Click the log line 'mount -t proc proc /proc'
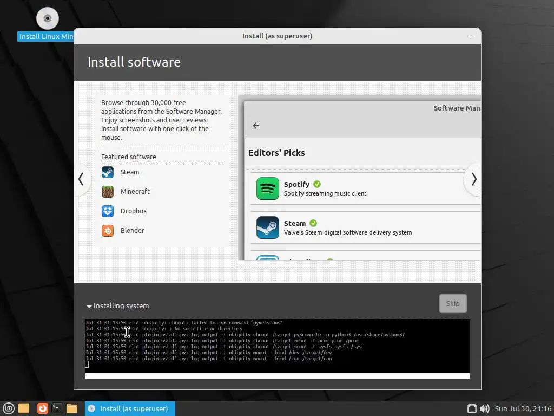 [222, 341]
